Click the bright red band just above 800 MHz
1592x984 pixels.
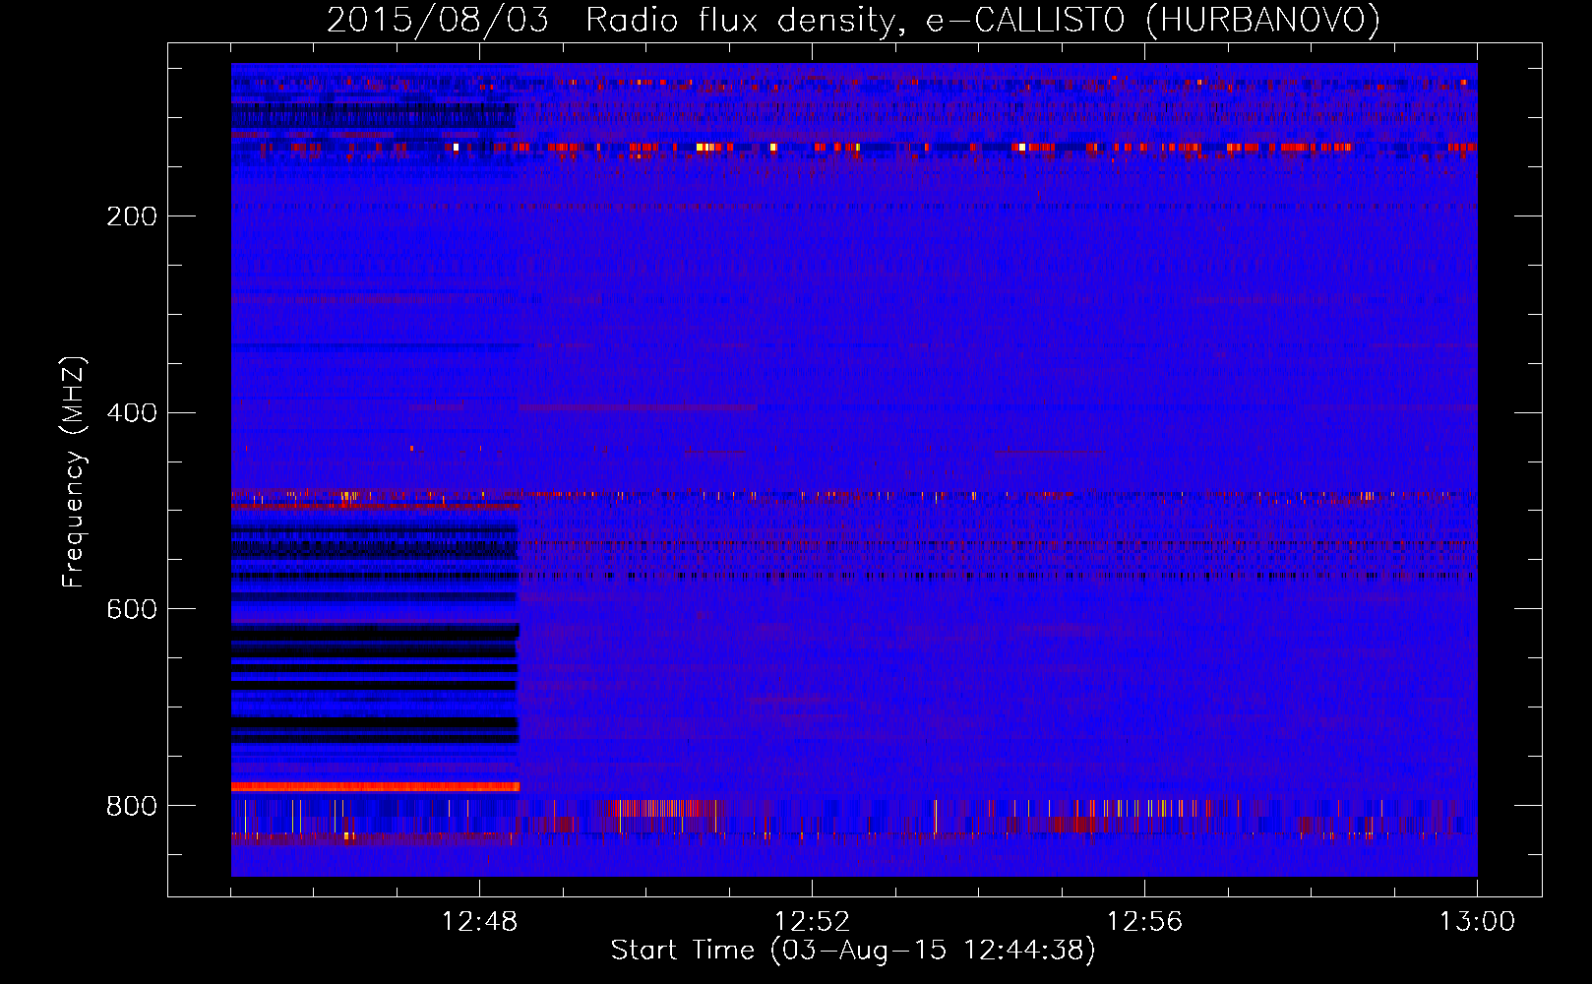coord(375,786)
